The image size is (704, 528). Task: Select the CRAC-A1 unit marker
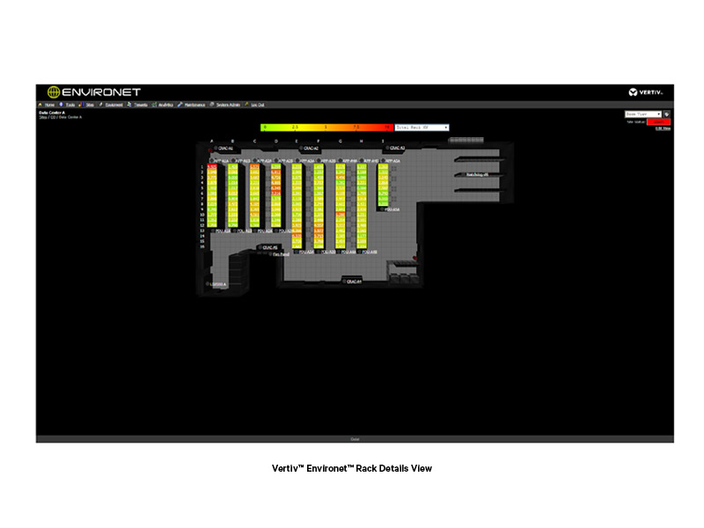pyautogui.click(x=214, y=149)
